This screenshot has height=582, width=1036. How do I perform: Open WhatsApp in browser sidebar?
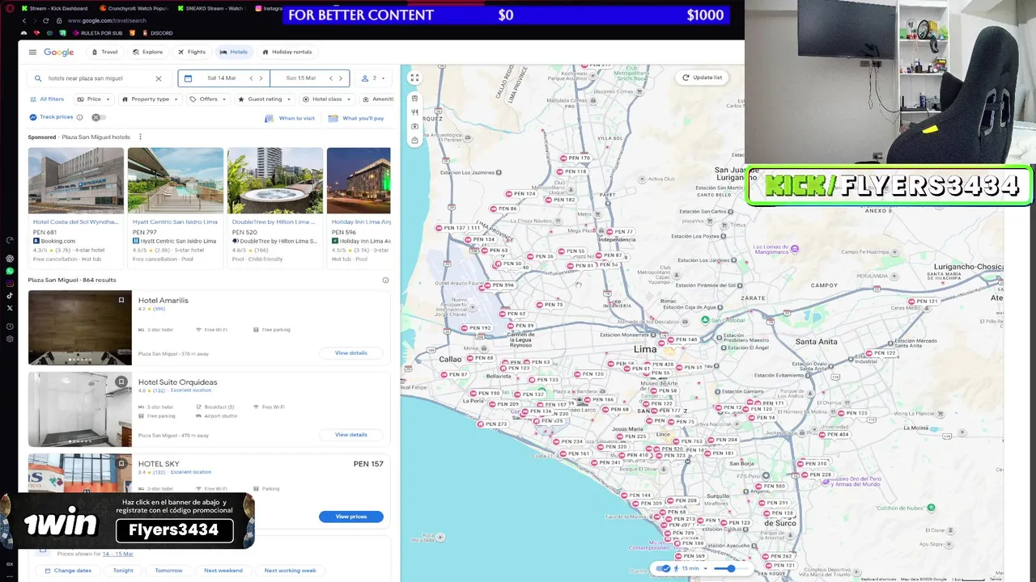coord(10,271)
